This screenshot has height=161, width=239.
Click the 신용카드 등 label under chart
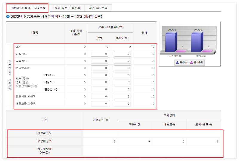click(x=175, y=56)
